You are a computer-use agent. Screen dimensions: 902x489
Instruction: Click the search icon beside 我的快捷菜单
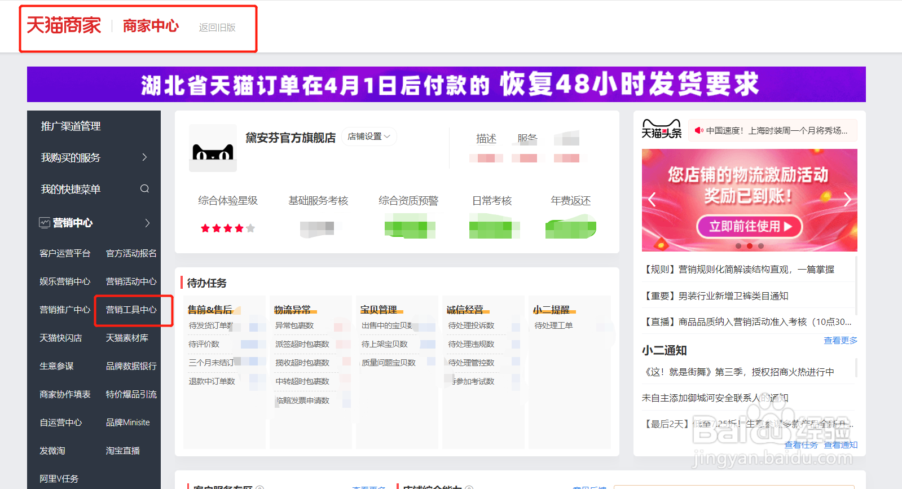coord(144,188)
